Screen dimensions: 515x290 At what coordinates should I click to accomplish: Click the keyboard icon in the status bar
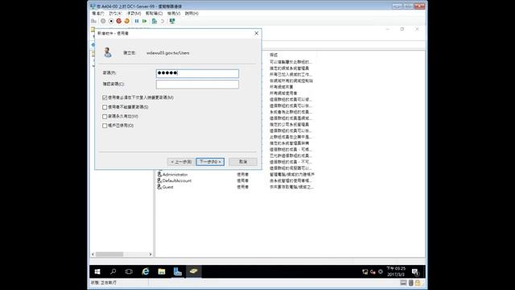point(403,283)
